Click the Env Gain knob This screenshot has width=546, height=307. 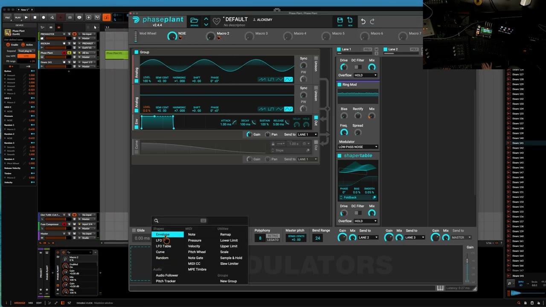coord(250,135)
